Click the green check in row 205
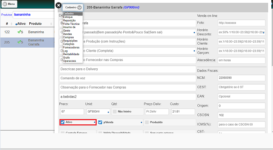The width and height of the screenshot is (273, 150). click(19, 42)
